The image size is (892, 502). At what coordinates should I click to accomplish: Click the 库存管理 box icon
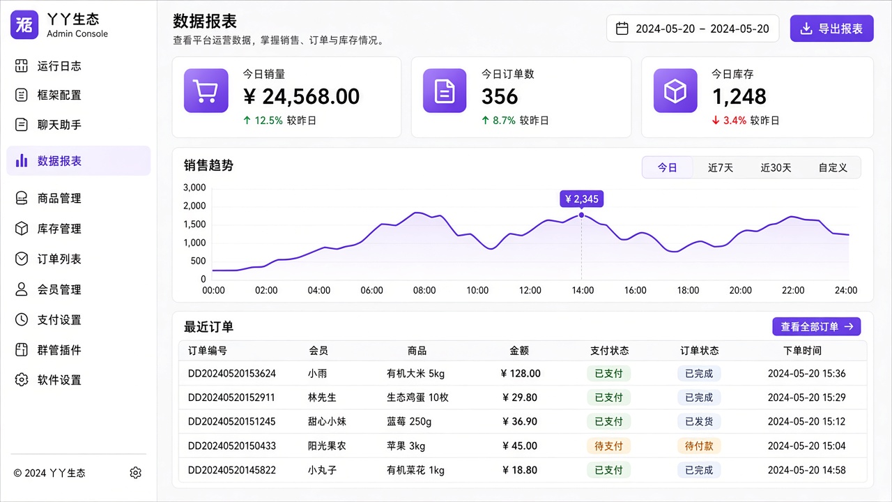click(22, 229)
